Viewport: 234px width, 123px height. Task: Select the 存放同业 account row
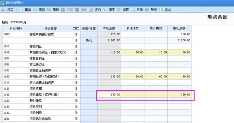[x=97, y=46]
